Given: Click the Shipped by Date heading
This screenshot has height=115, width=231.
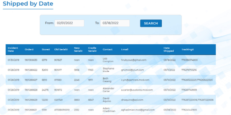Looking at the screenshot, I should [x=28, y=4].
